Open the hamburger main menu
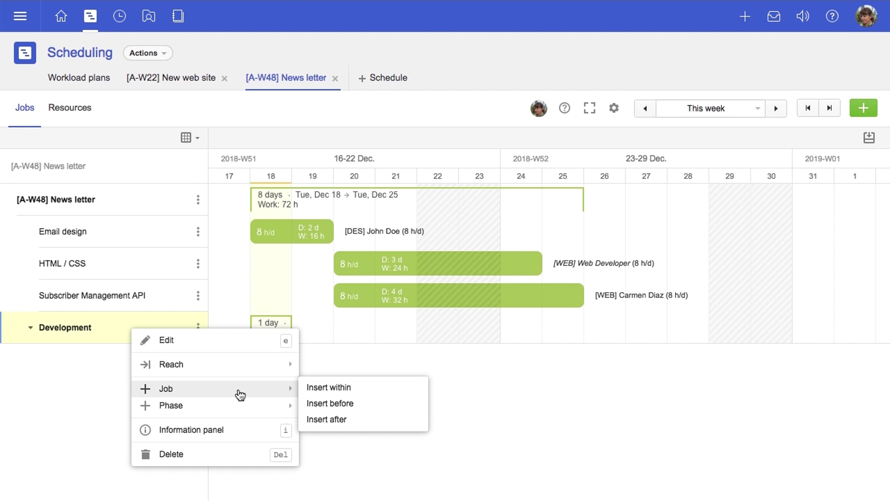 [x=20, y=16]
